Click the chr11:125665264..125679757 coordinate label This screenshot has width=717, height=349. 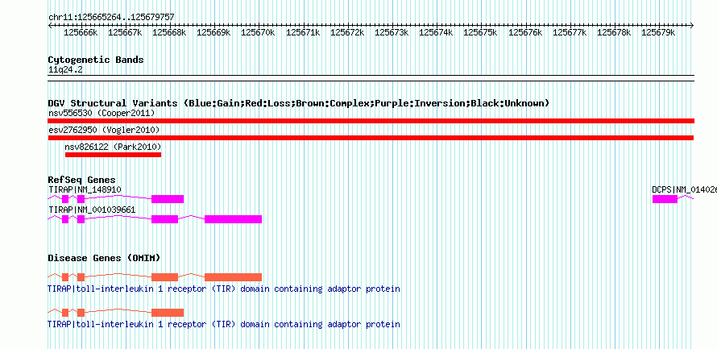111,18
